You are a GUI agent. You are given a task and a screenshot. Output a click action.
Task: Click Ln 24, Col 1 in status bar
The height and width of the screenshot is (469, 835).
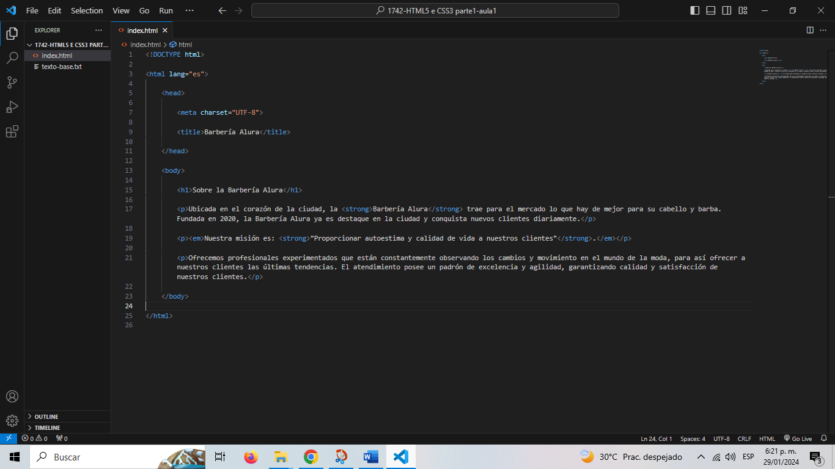657,438
